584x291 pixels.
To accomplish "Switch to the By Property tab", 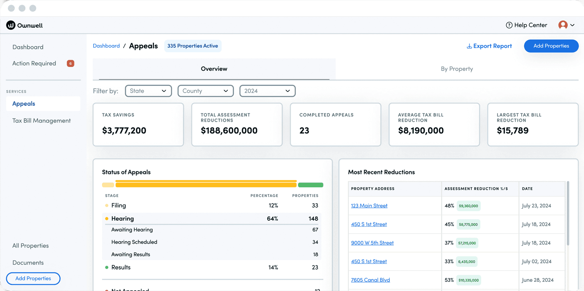I will click(x=456, y=69).
